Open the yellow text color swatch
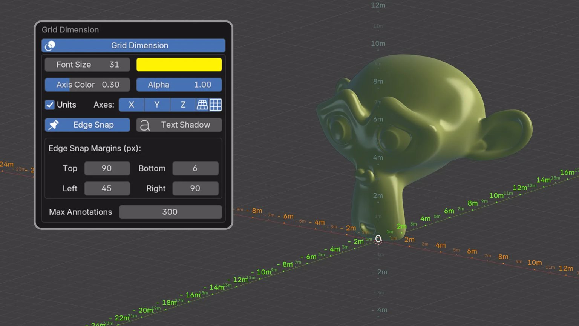 [179, 65]
